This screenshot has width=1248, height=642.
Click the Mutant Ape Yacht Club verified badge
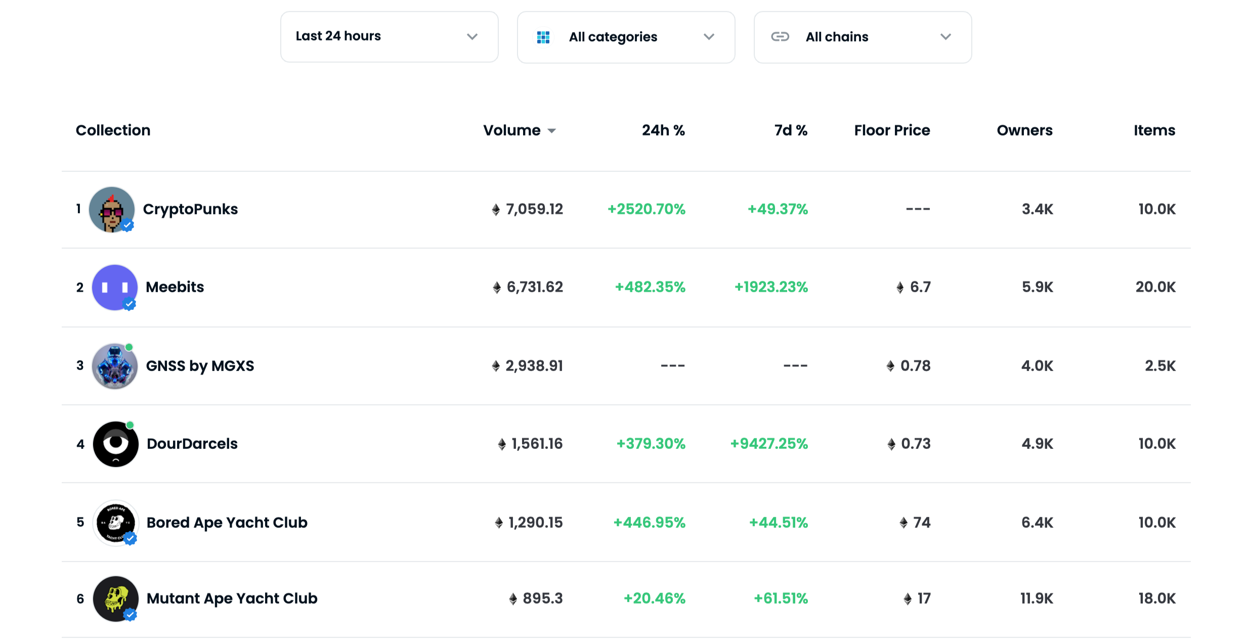click(131, 615)
